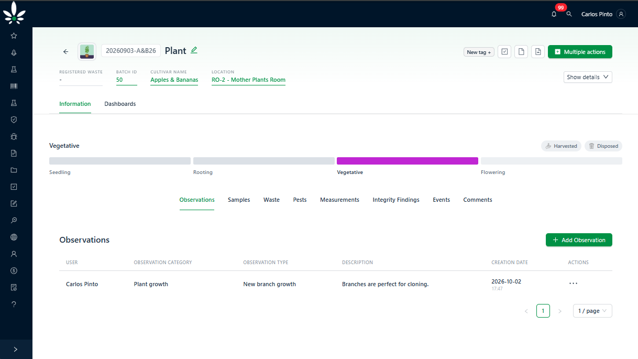Open the RO-2 - Mother Plants Room link
Image resolution: width=638 pixels, height=359 pixels.
pos(248,80)
